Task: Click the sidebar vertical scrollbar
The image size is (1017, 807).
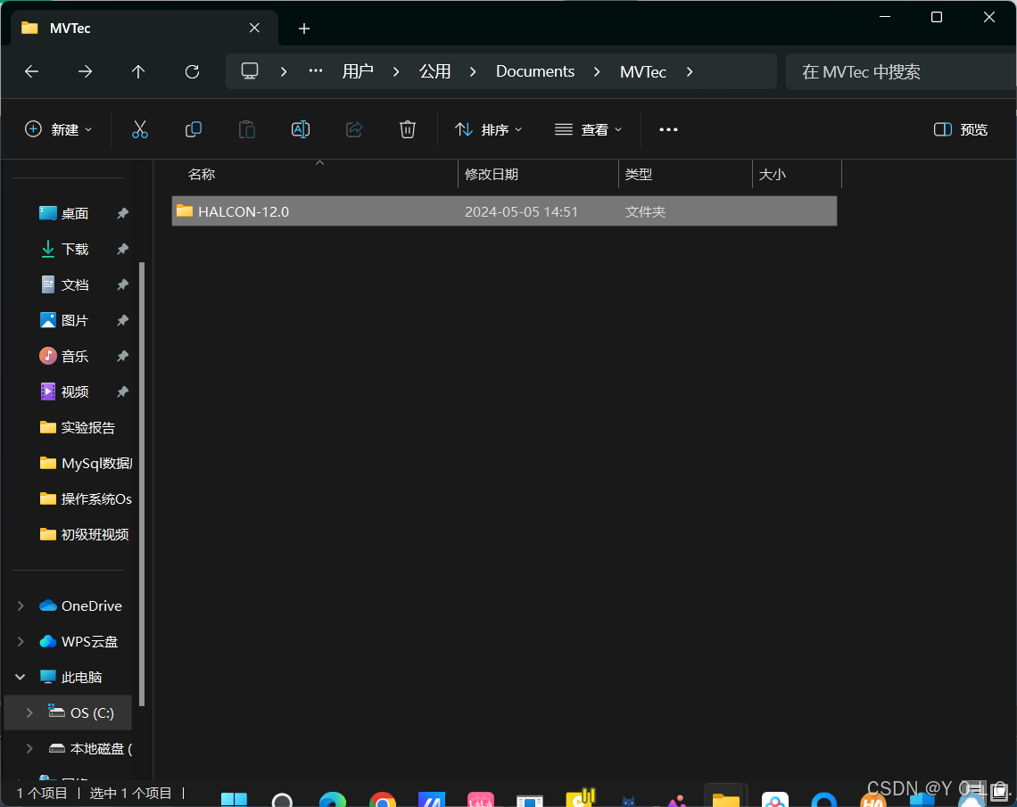Action: pyautogui.click(x=141, y=483)
